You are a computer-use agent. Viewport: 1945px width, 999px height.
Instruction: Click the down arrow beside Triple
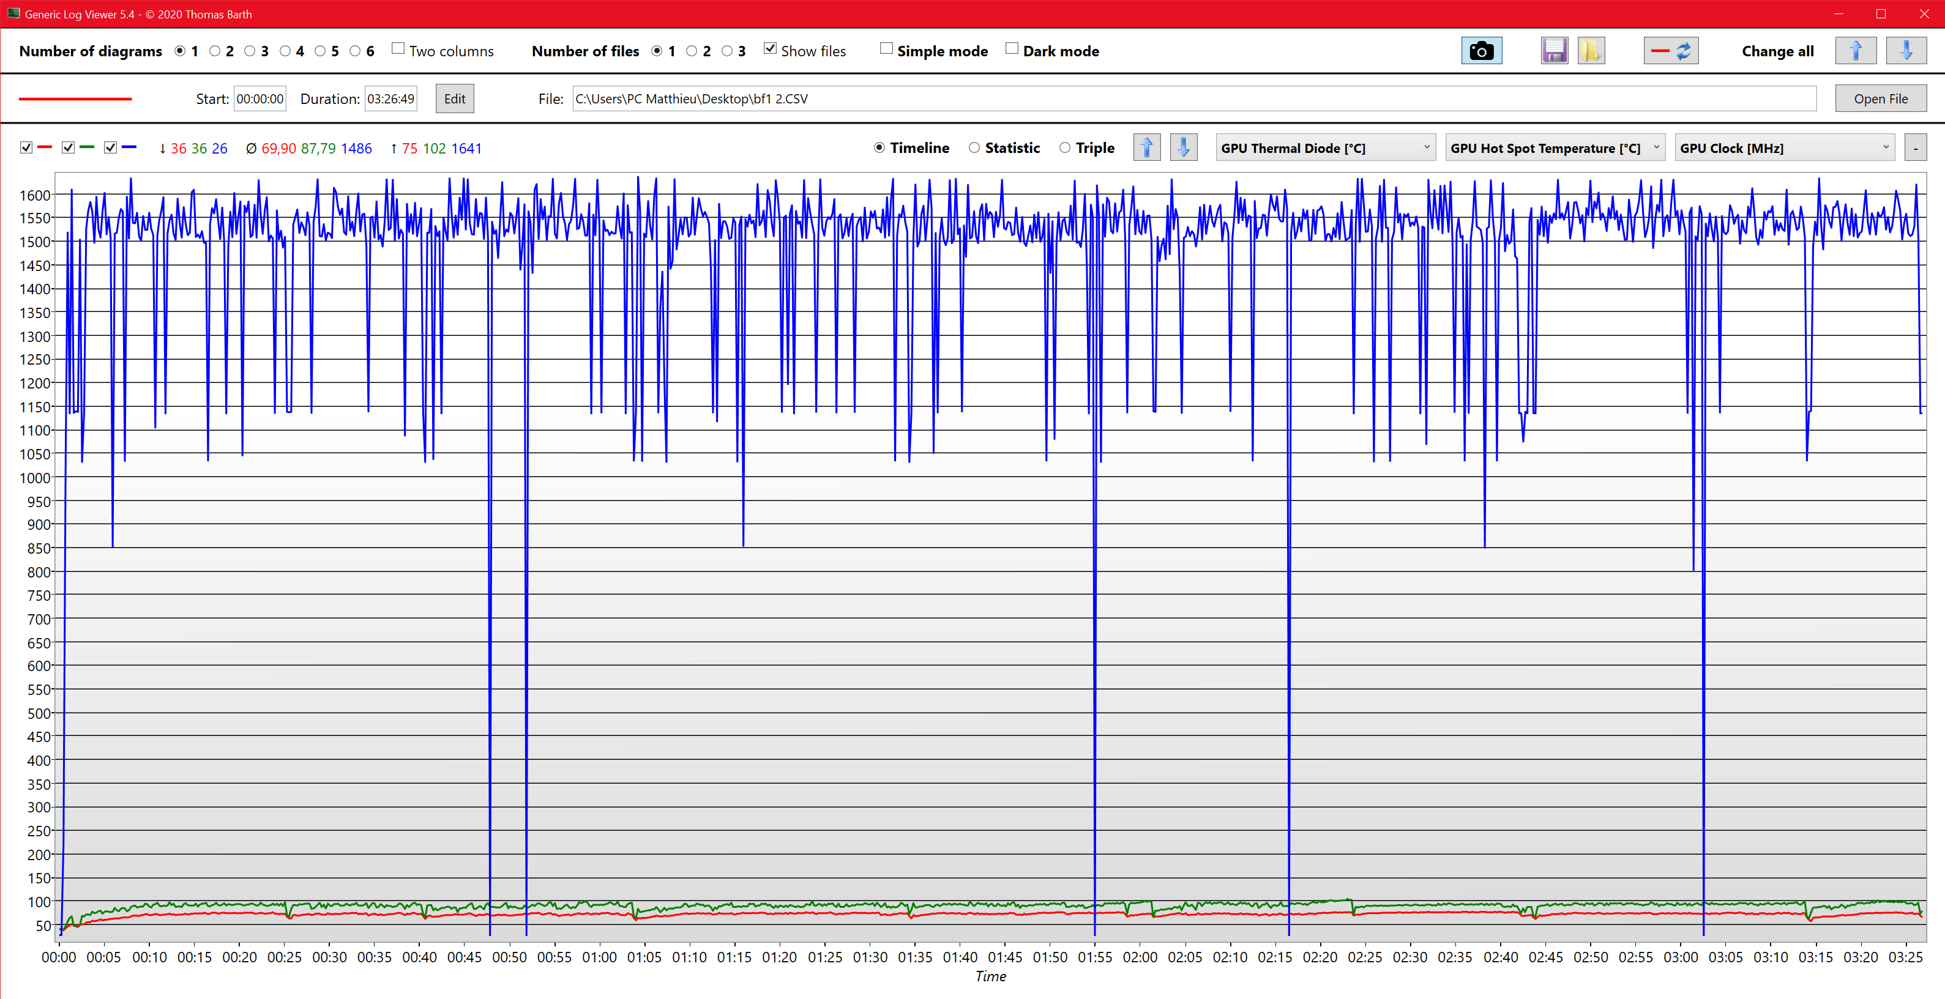tap(1183, 148)
